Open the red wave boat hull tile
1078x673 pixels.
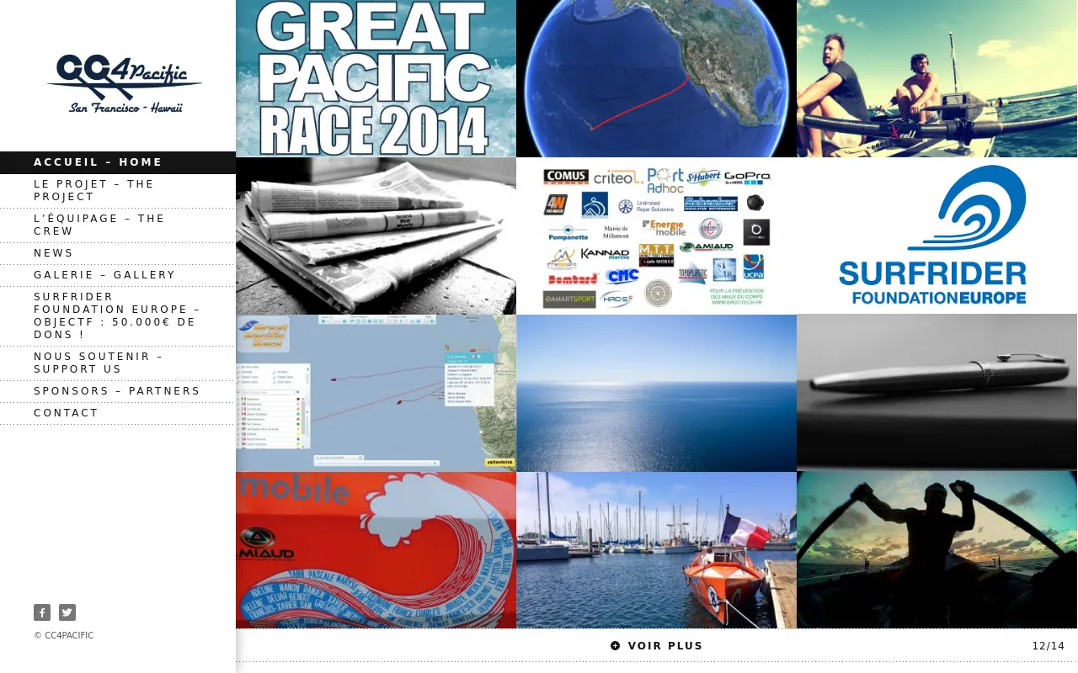click(376, 550)
